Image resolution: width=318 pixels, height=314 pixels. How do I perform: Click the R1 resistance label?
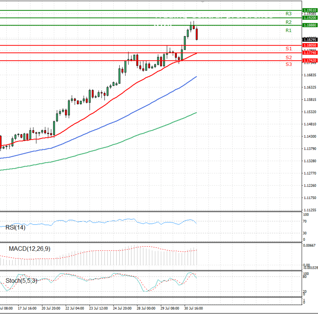pos(288,30)
